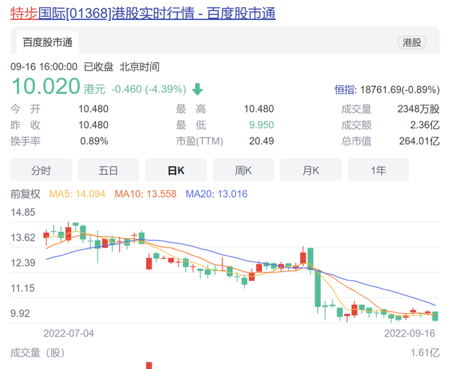Click the 14.85 y-axis label

23,213
